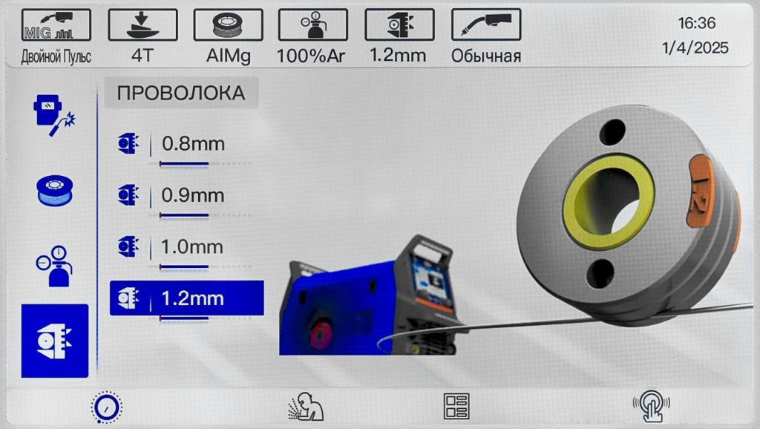Tap the dial knob icon in bottom bar
This screenshot has width=760, height=429.
click(x=107, y=407)
